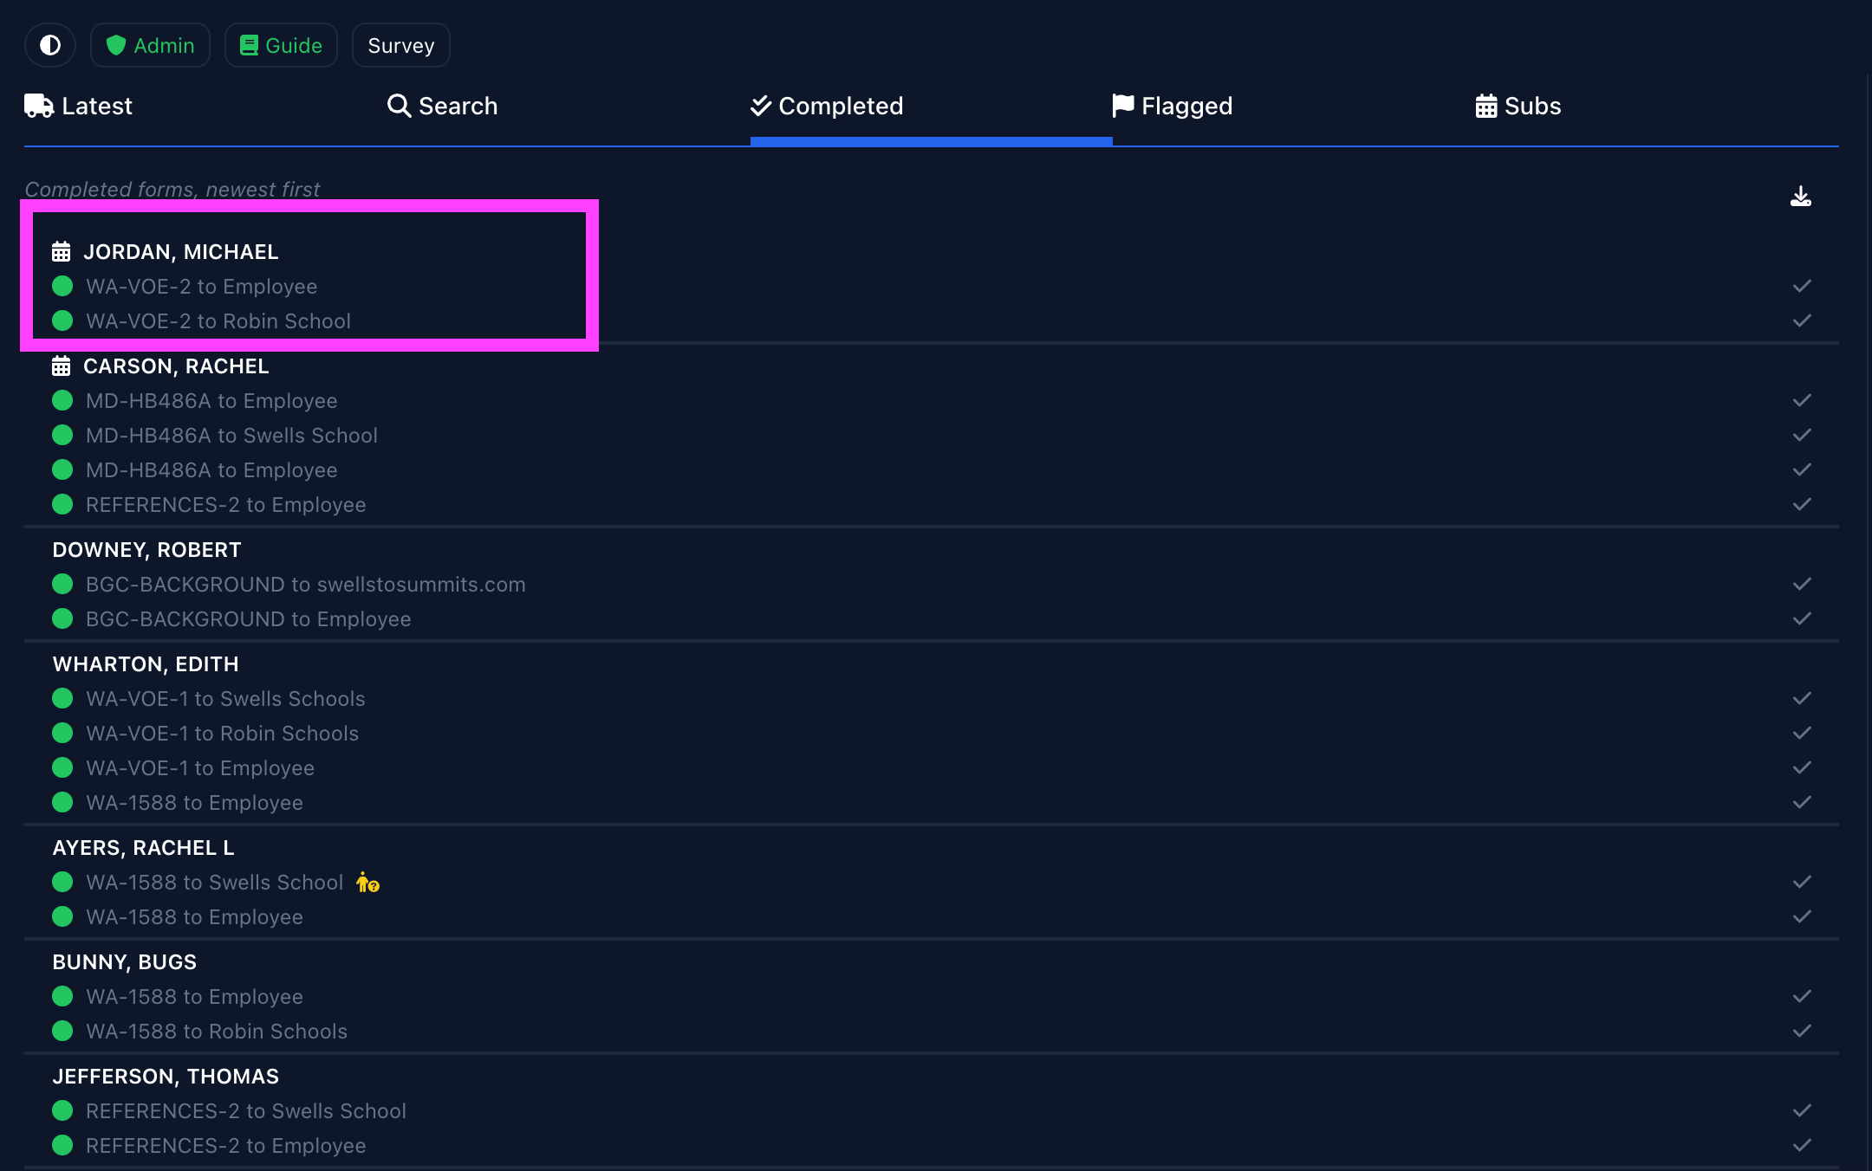Click the download completed forms icon

(x=1800, y=197)
